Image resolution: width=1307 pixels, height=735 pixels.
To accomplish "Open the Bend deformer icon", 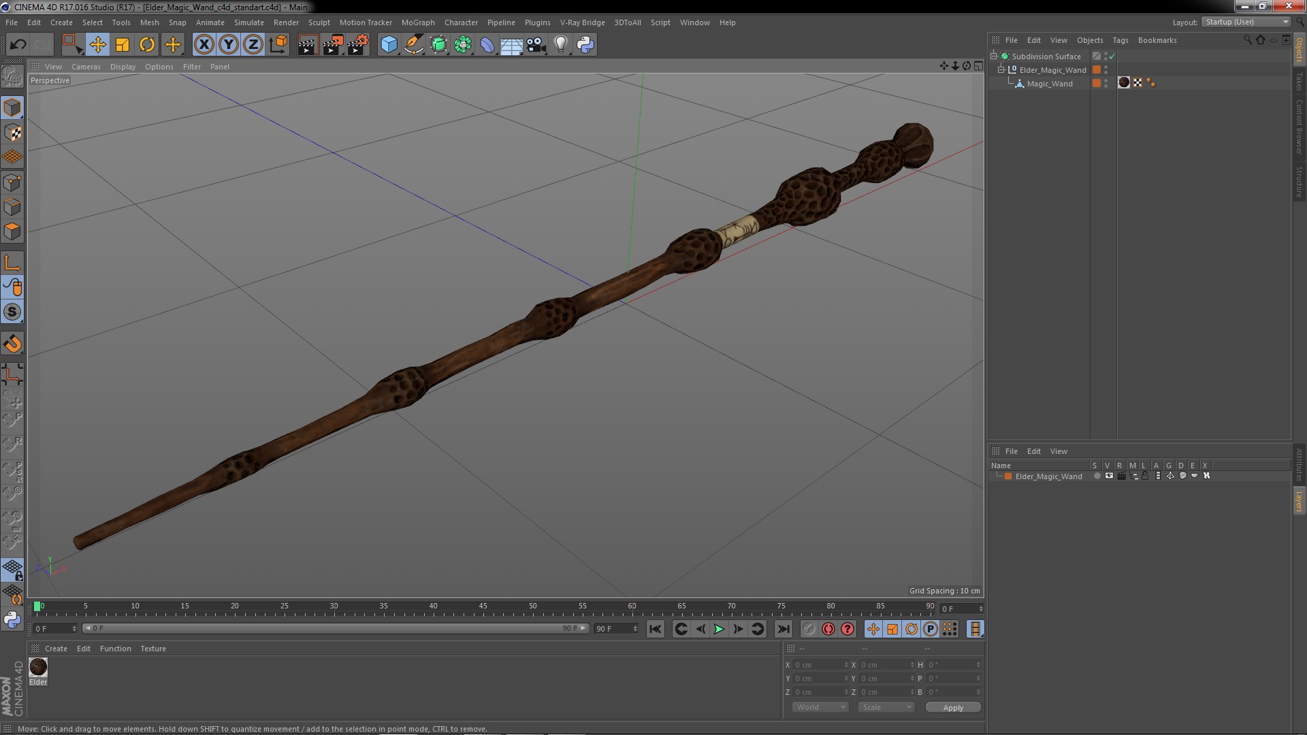I will 487,45.
